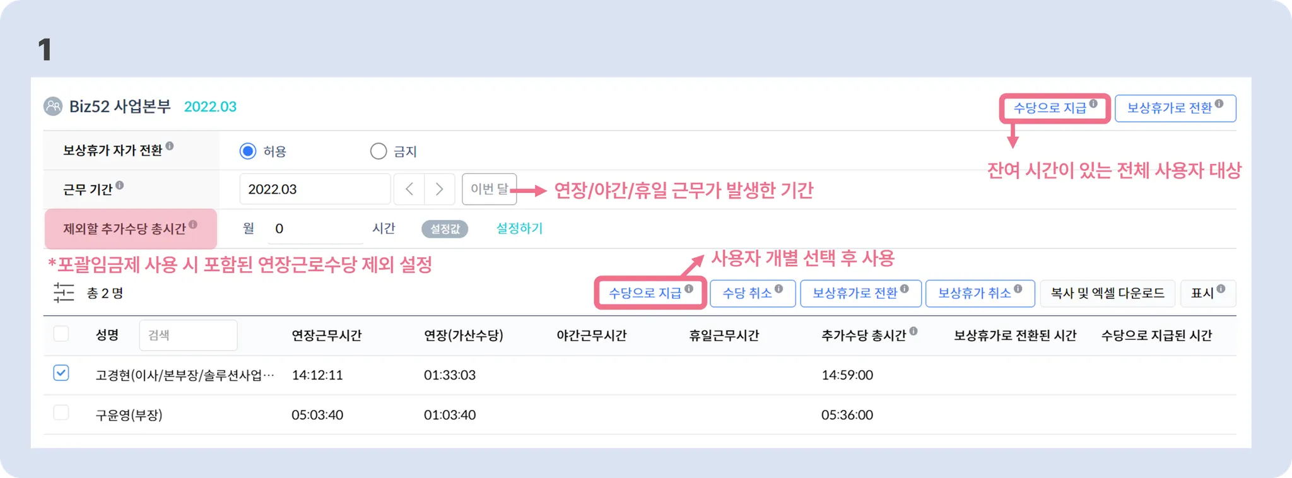Image resolution: width=1292 pixels, height=478 pixels.
Task: Select the 허용 radio option
Action: (x=248, y=151)
